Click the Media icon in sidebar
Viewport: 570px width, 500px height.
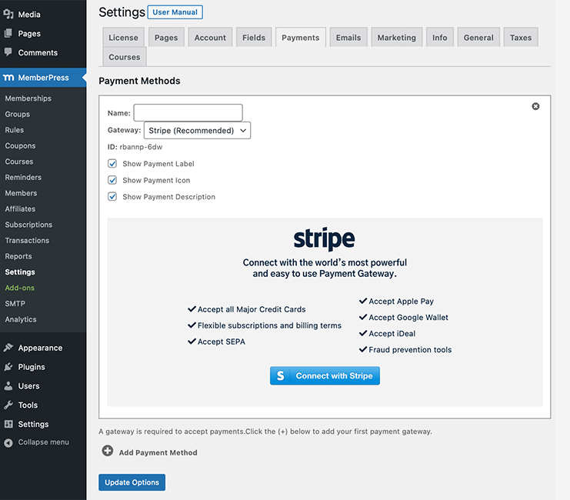coord(8,15)
